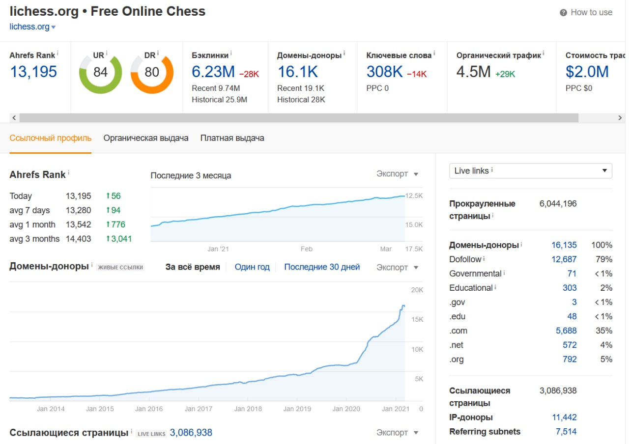Open the 308K keywords value

(x=385, y=72)
